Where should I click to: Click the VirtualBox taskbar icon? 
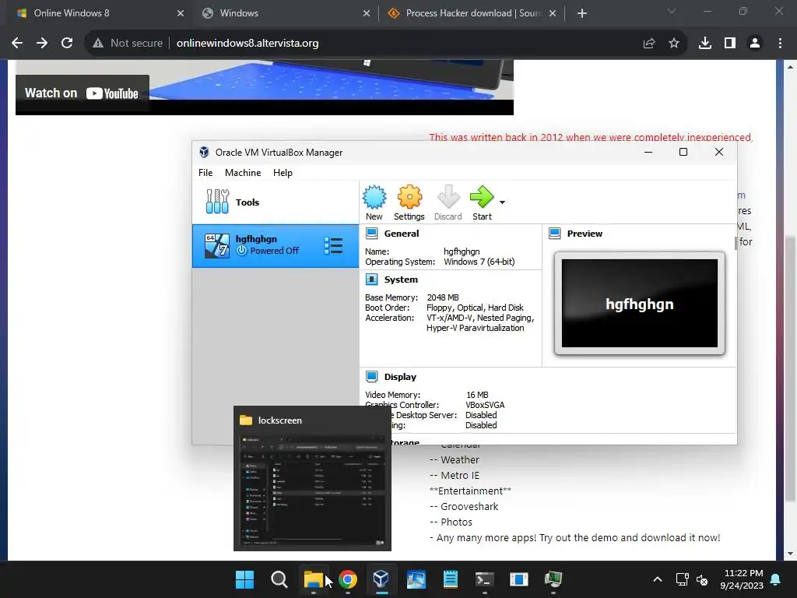381,579
